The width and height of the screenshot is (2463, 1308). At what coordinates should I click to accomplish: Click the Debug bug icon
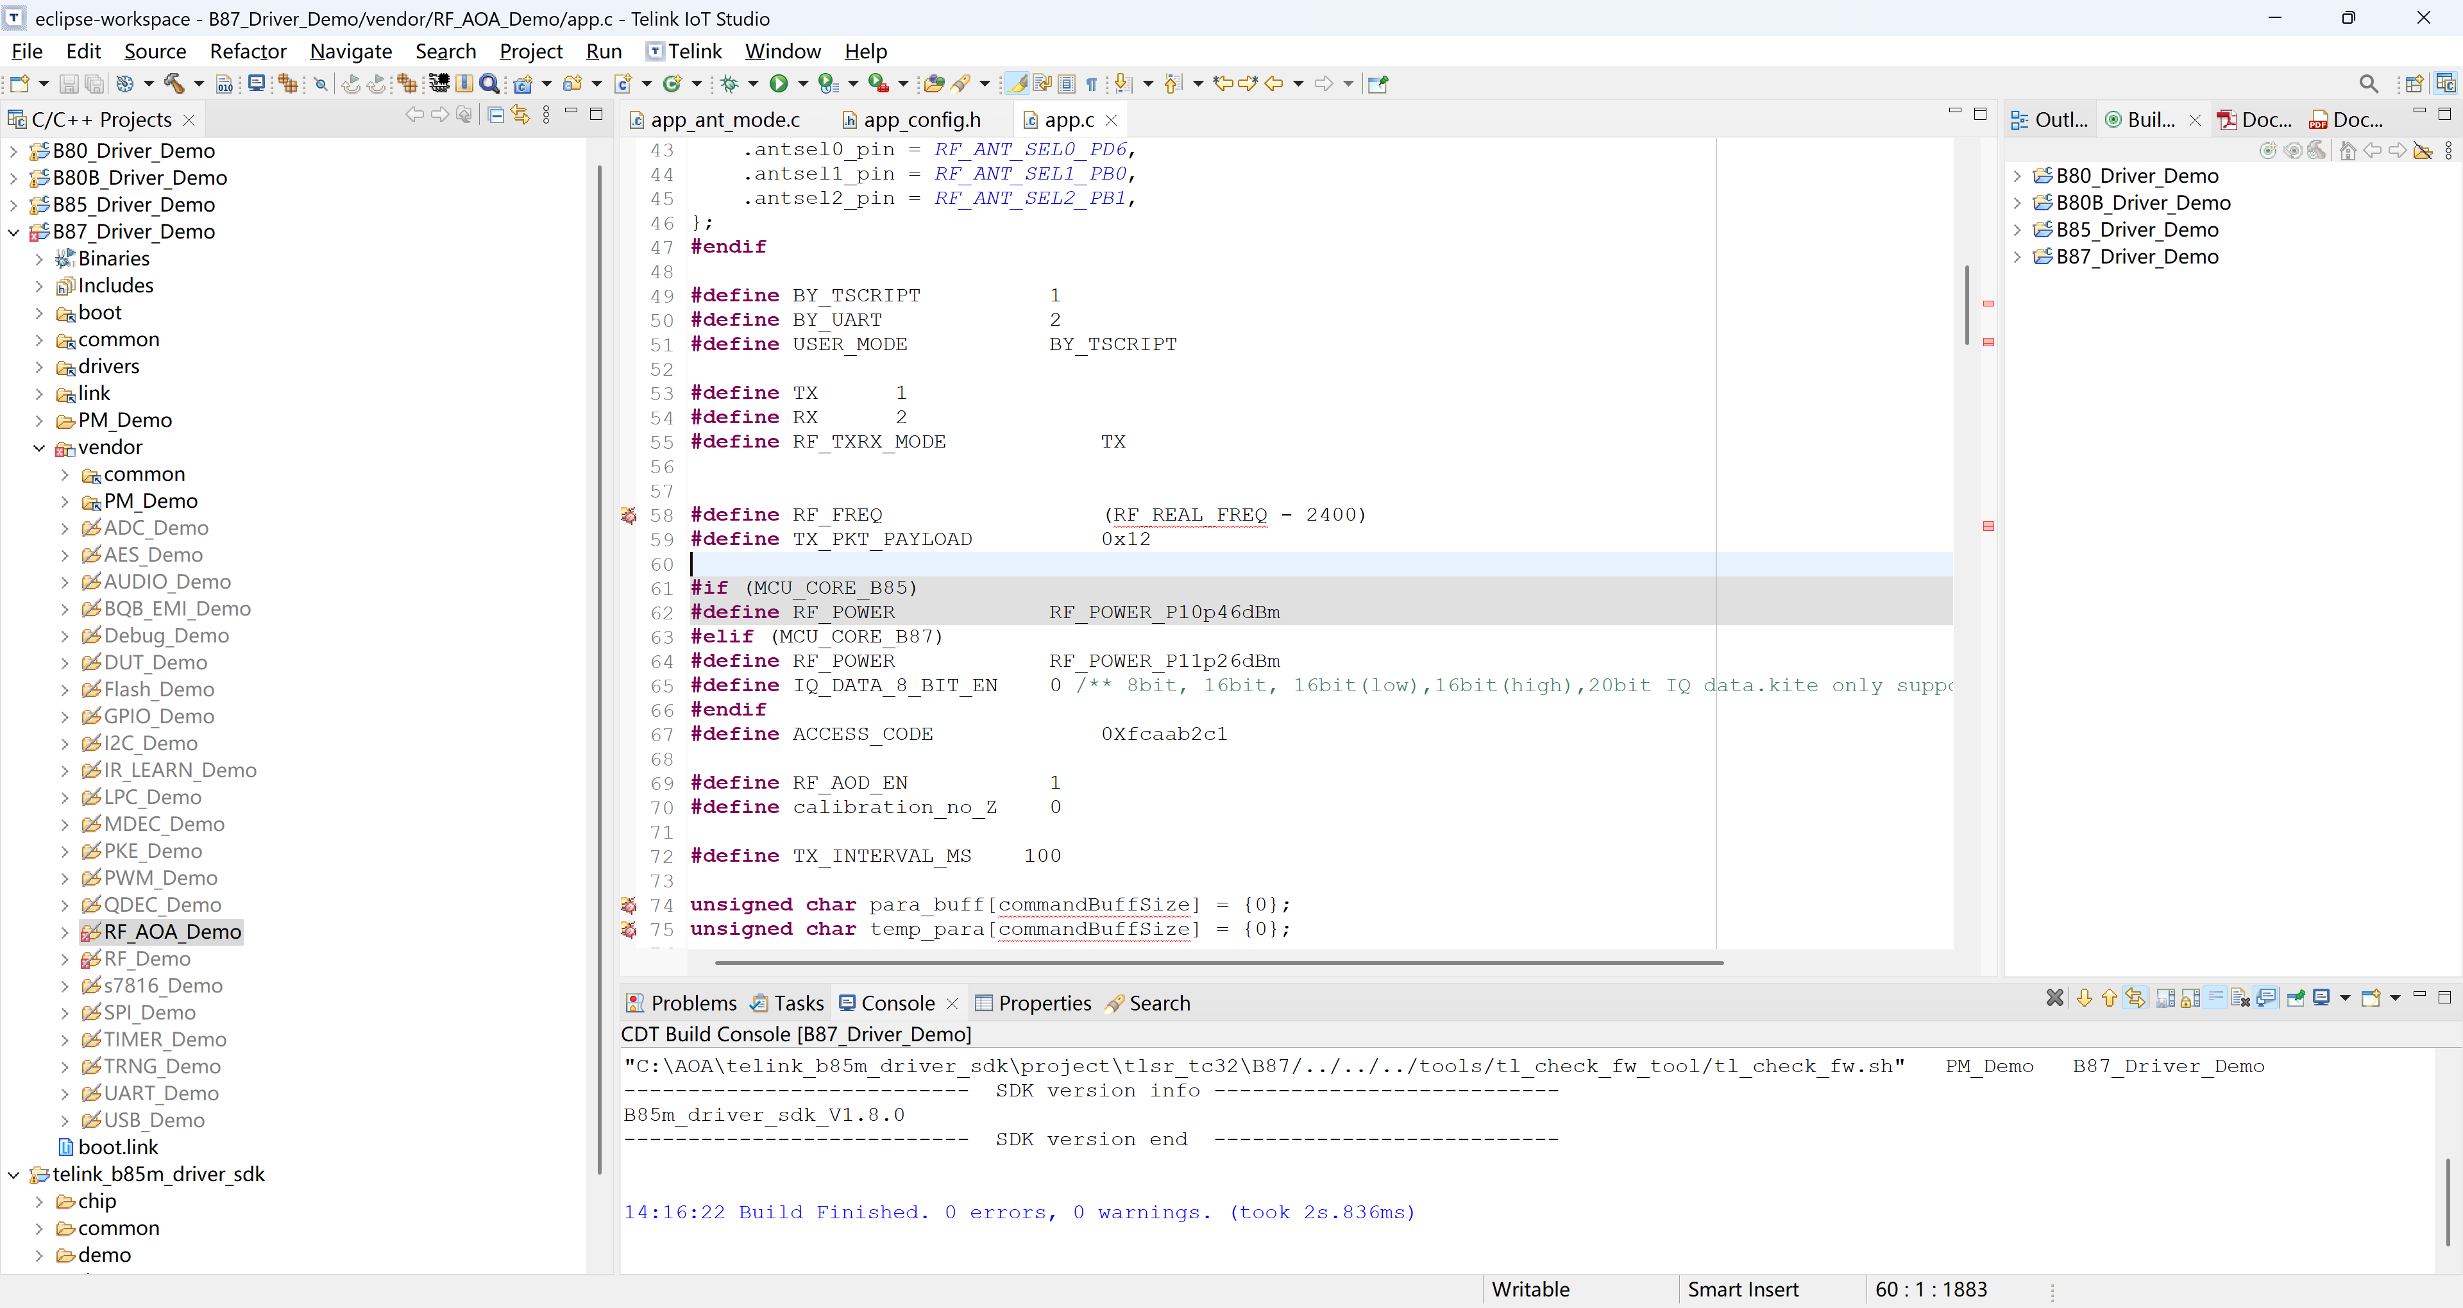(x=729, y=84)
